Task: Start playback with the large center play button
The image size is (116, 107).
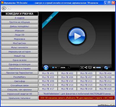Action: point(77,36)
